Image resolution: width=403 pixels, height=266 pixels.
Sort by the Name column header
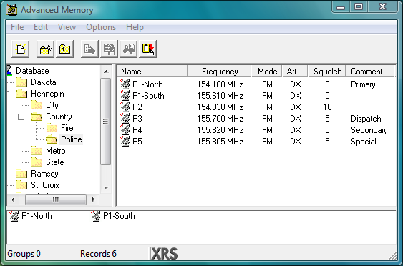coord(152,71)
